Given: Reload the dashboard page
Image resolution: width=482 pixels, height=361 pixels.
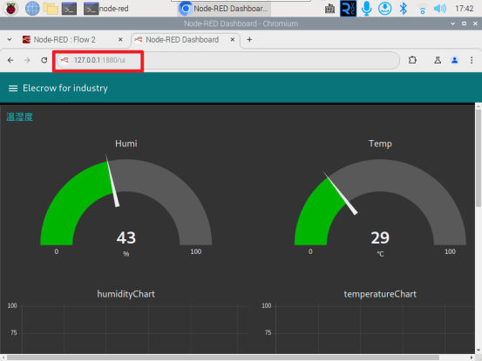Looking at the screenshot, I should pyautogui.click(x=44, y=60).
